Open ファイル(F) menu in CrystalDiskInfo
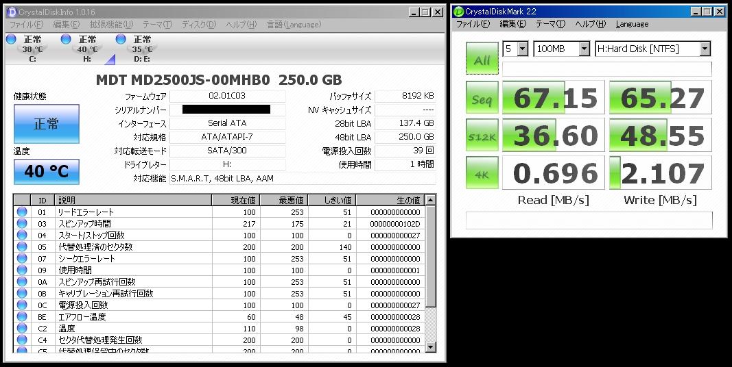This screenshot has width=732, height=367. tap(26, 24)
